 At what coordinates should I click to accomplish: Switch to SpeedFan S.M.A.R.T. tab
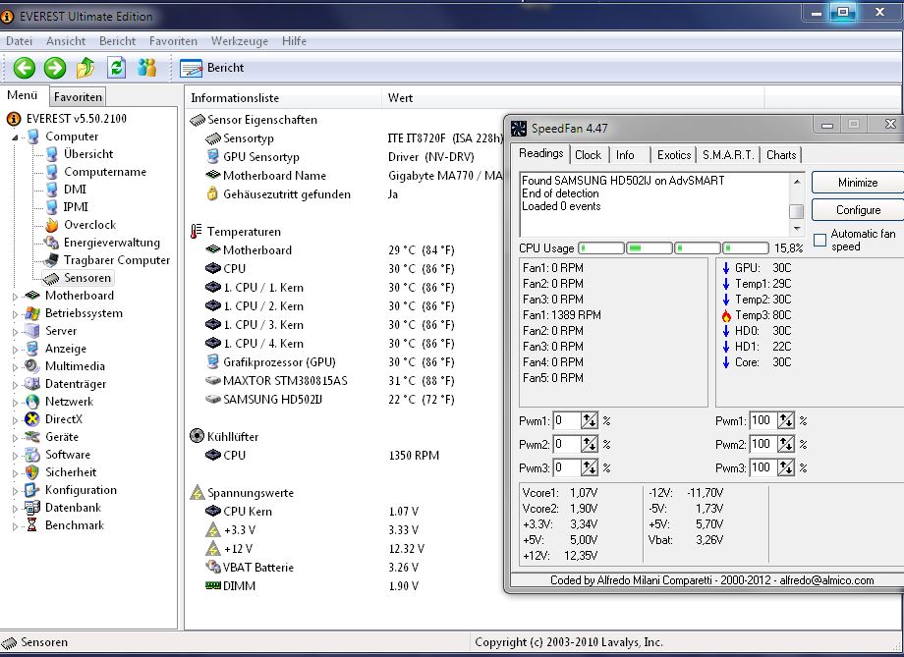(728, 155)
